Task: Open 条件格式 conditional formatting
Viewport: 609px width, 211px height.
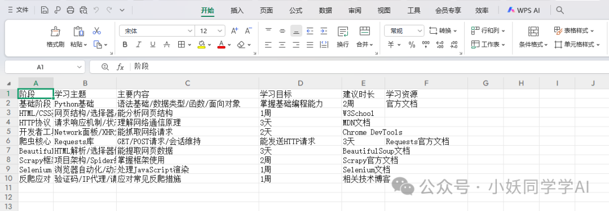Action: (533, 38)
